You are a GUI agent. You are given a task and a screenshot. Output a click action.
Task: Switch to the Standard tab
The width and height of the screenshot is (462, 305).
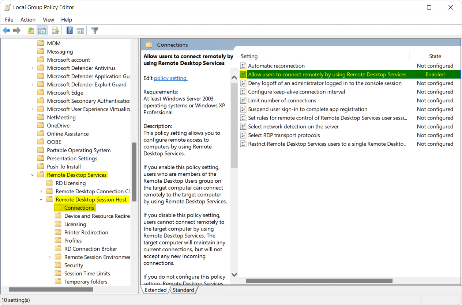click(183, 290)
